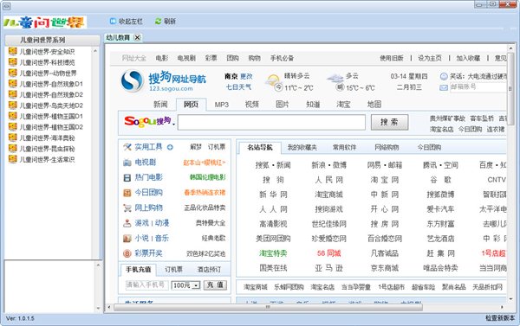Click the 使用旧版 link
This screenshot has height=326, width=520.
392,58
